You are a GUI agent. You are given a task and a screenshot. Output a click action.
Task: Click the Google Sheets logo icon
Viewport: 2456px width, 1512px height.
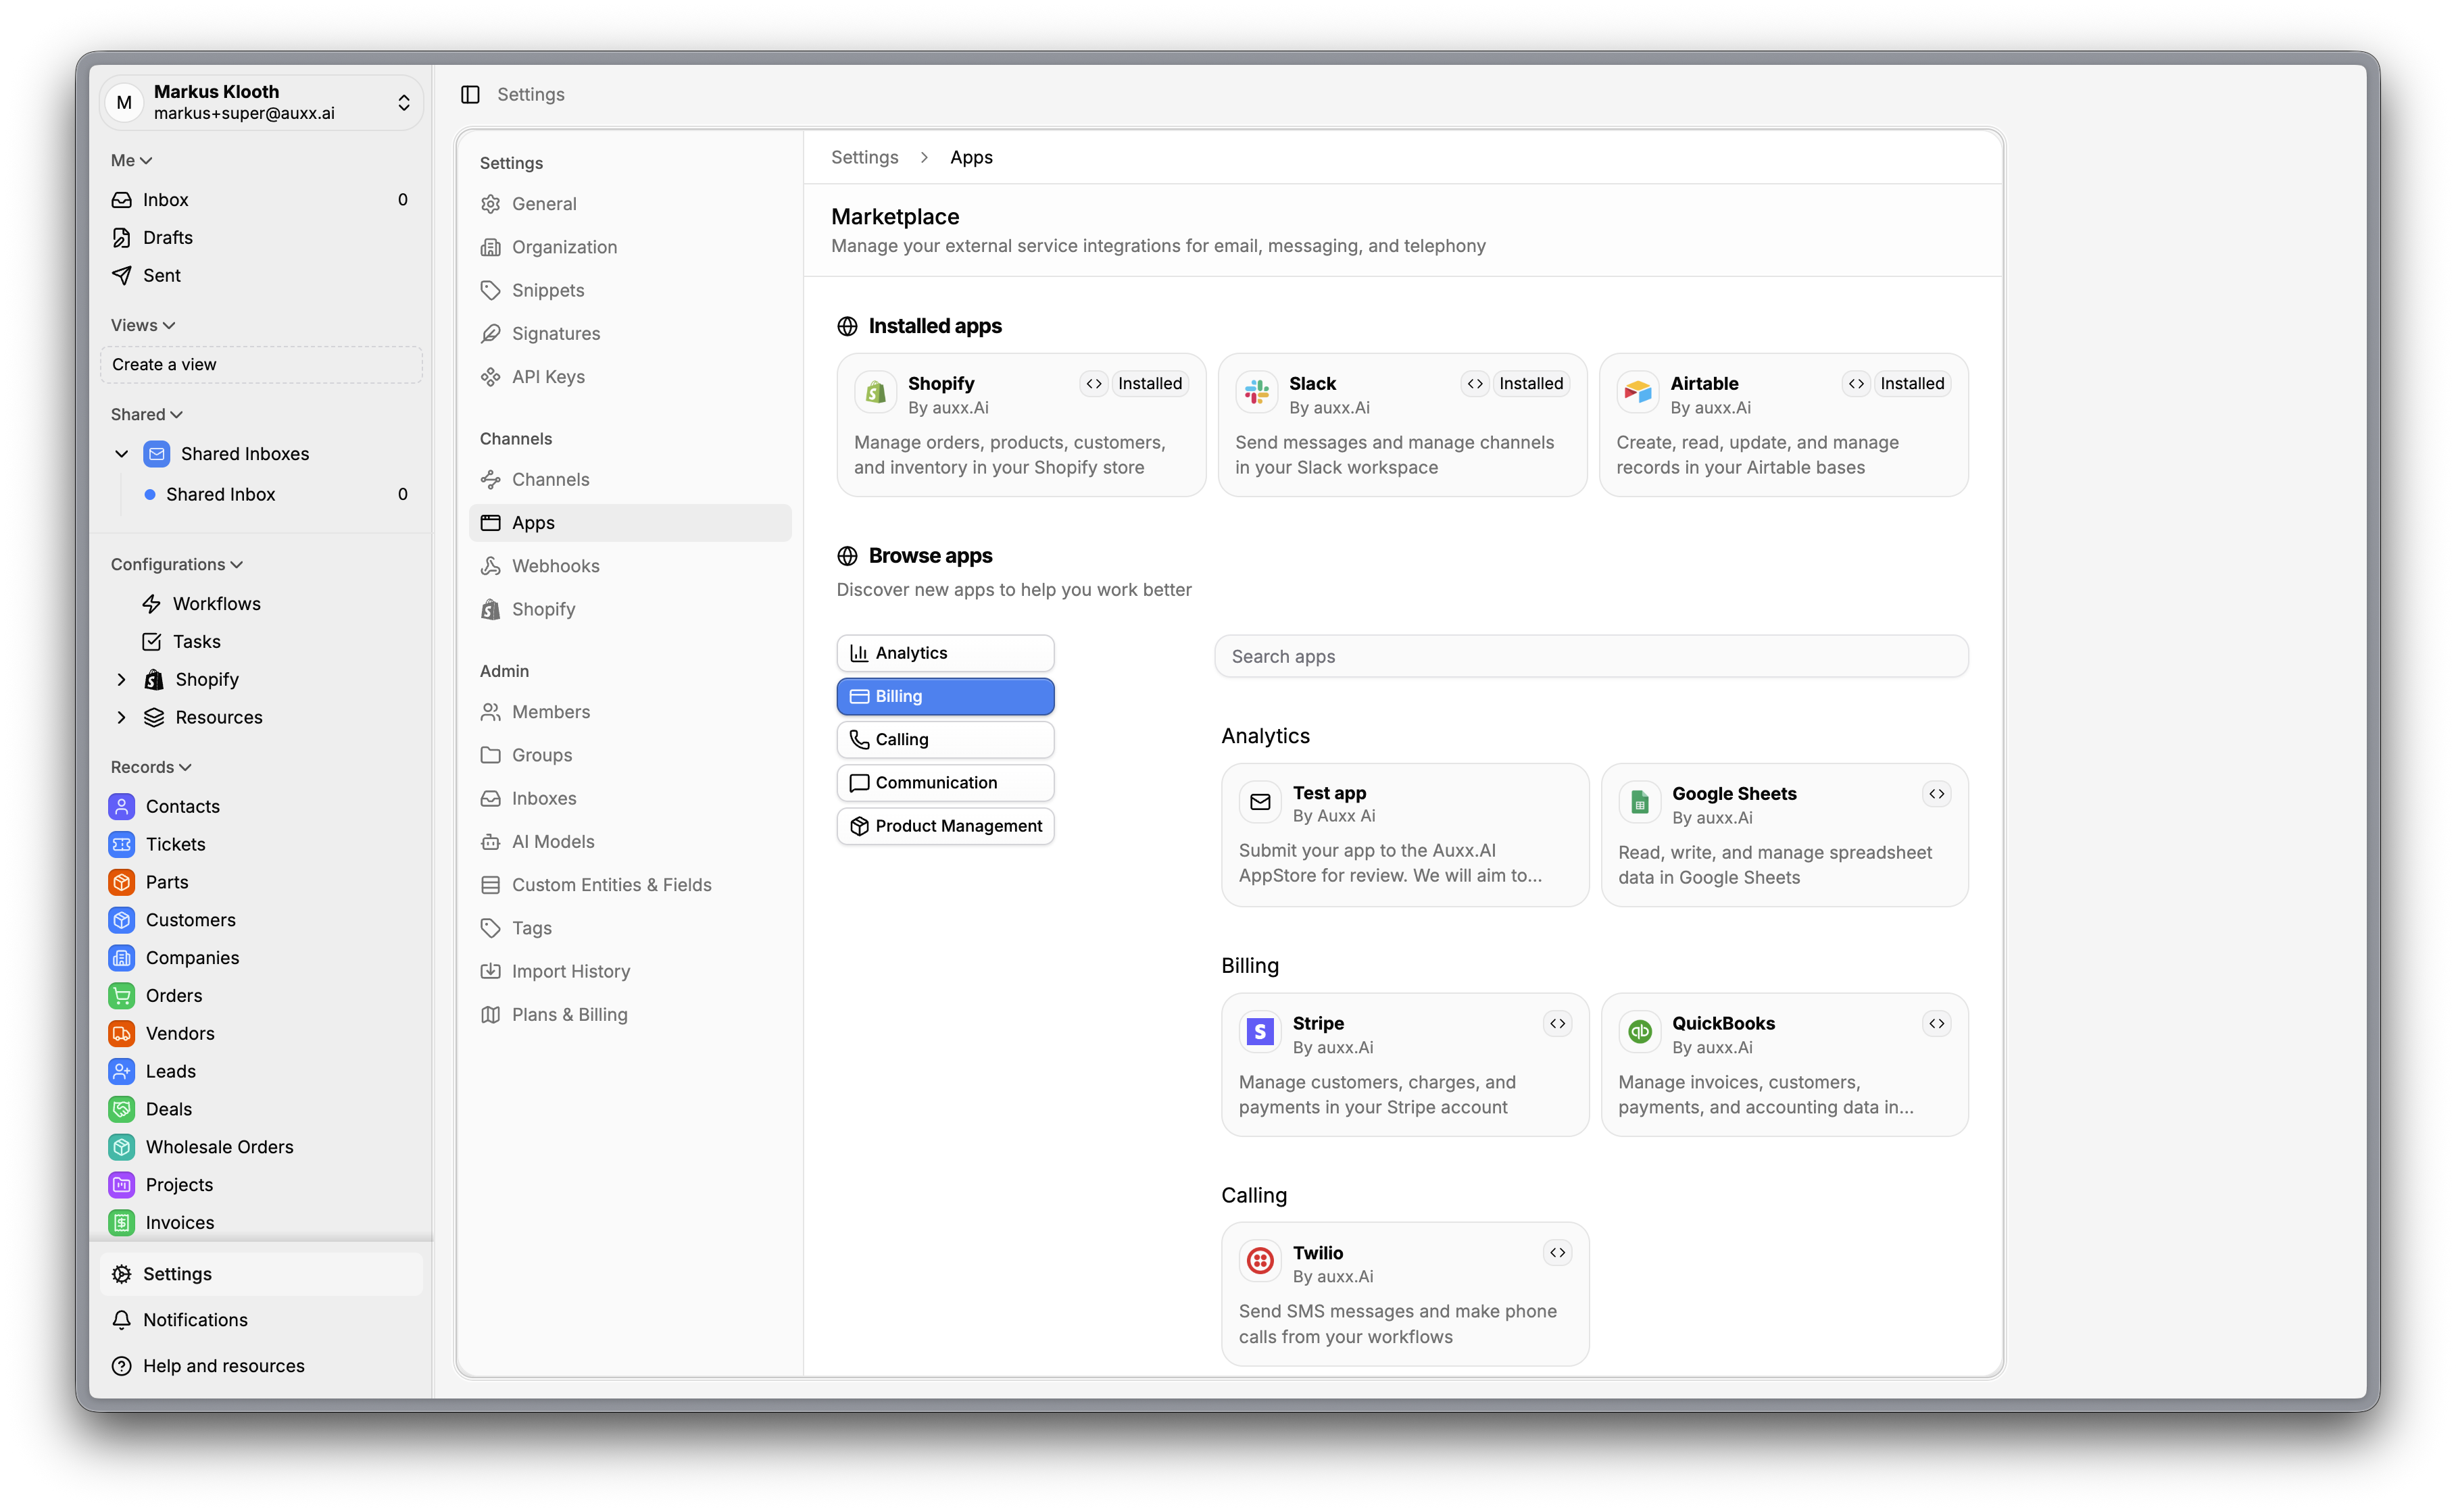pos(1640,803)
